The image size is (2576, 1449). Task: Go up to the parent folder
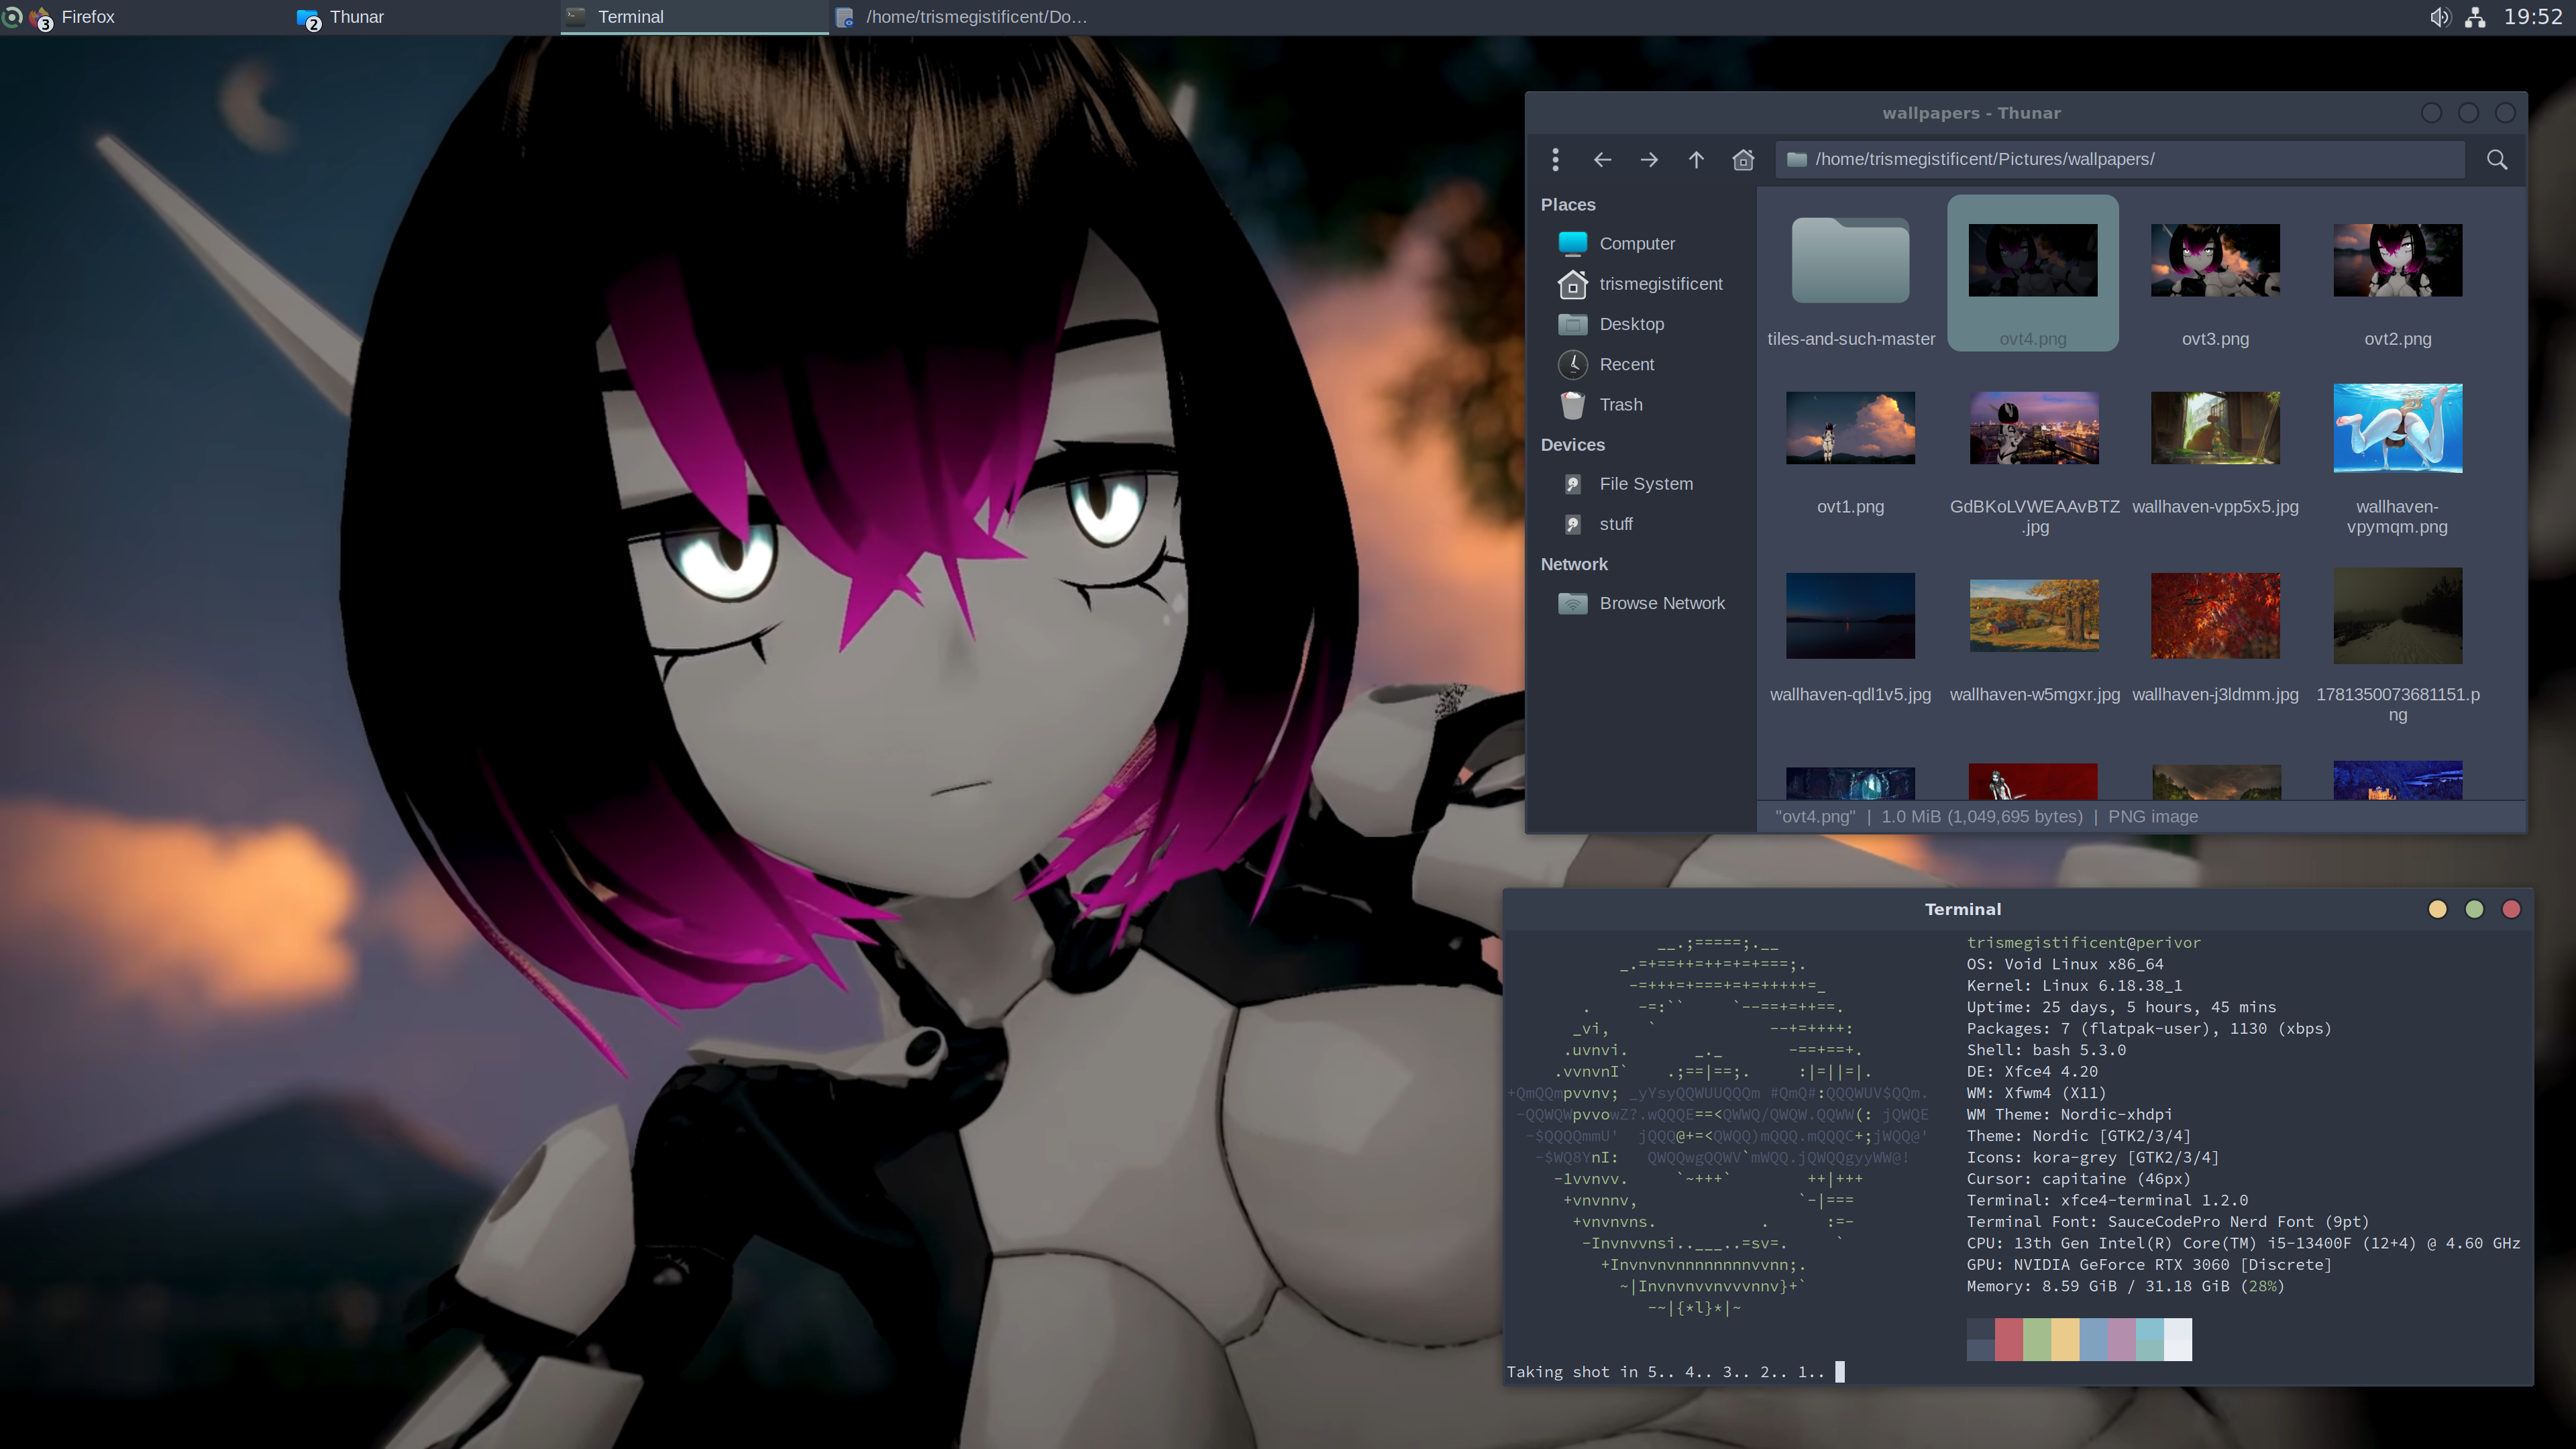tap(1696, 160)
